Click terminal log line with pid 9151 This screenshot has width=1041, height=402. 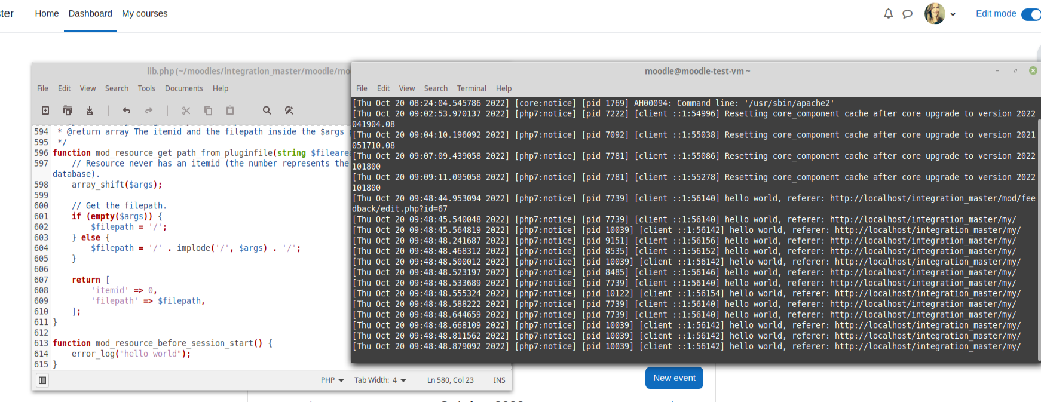click(684, 241)
